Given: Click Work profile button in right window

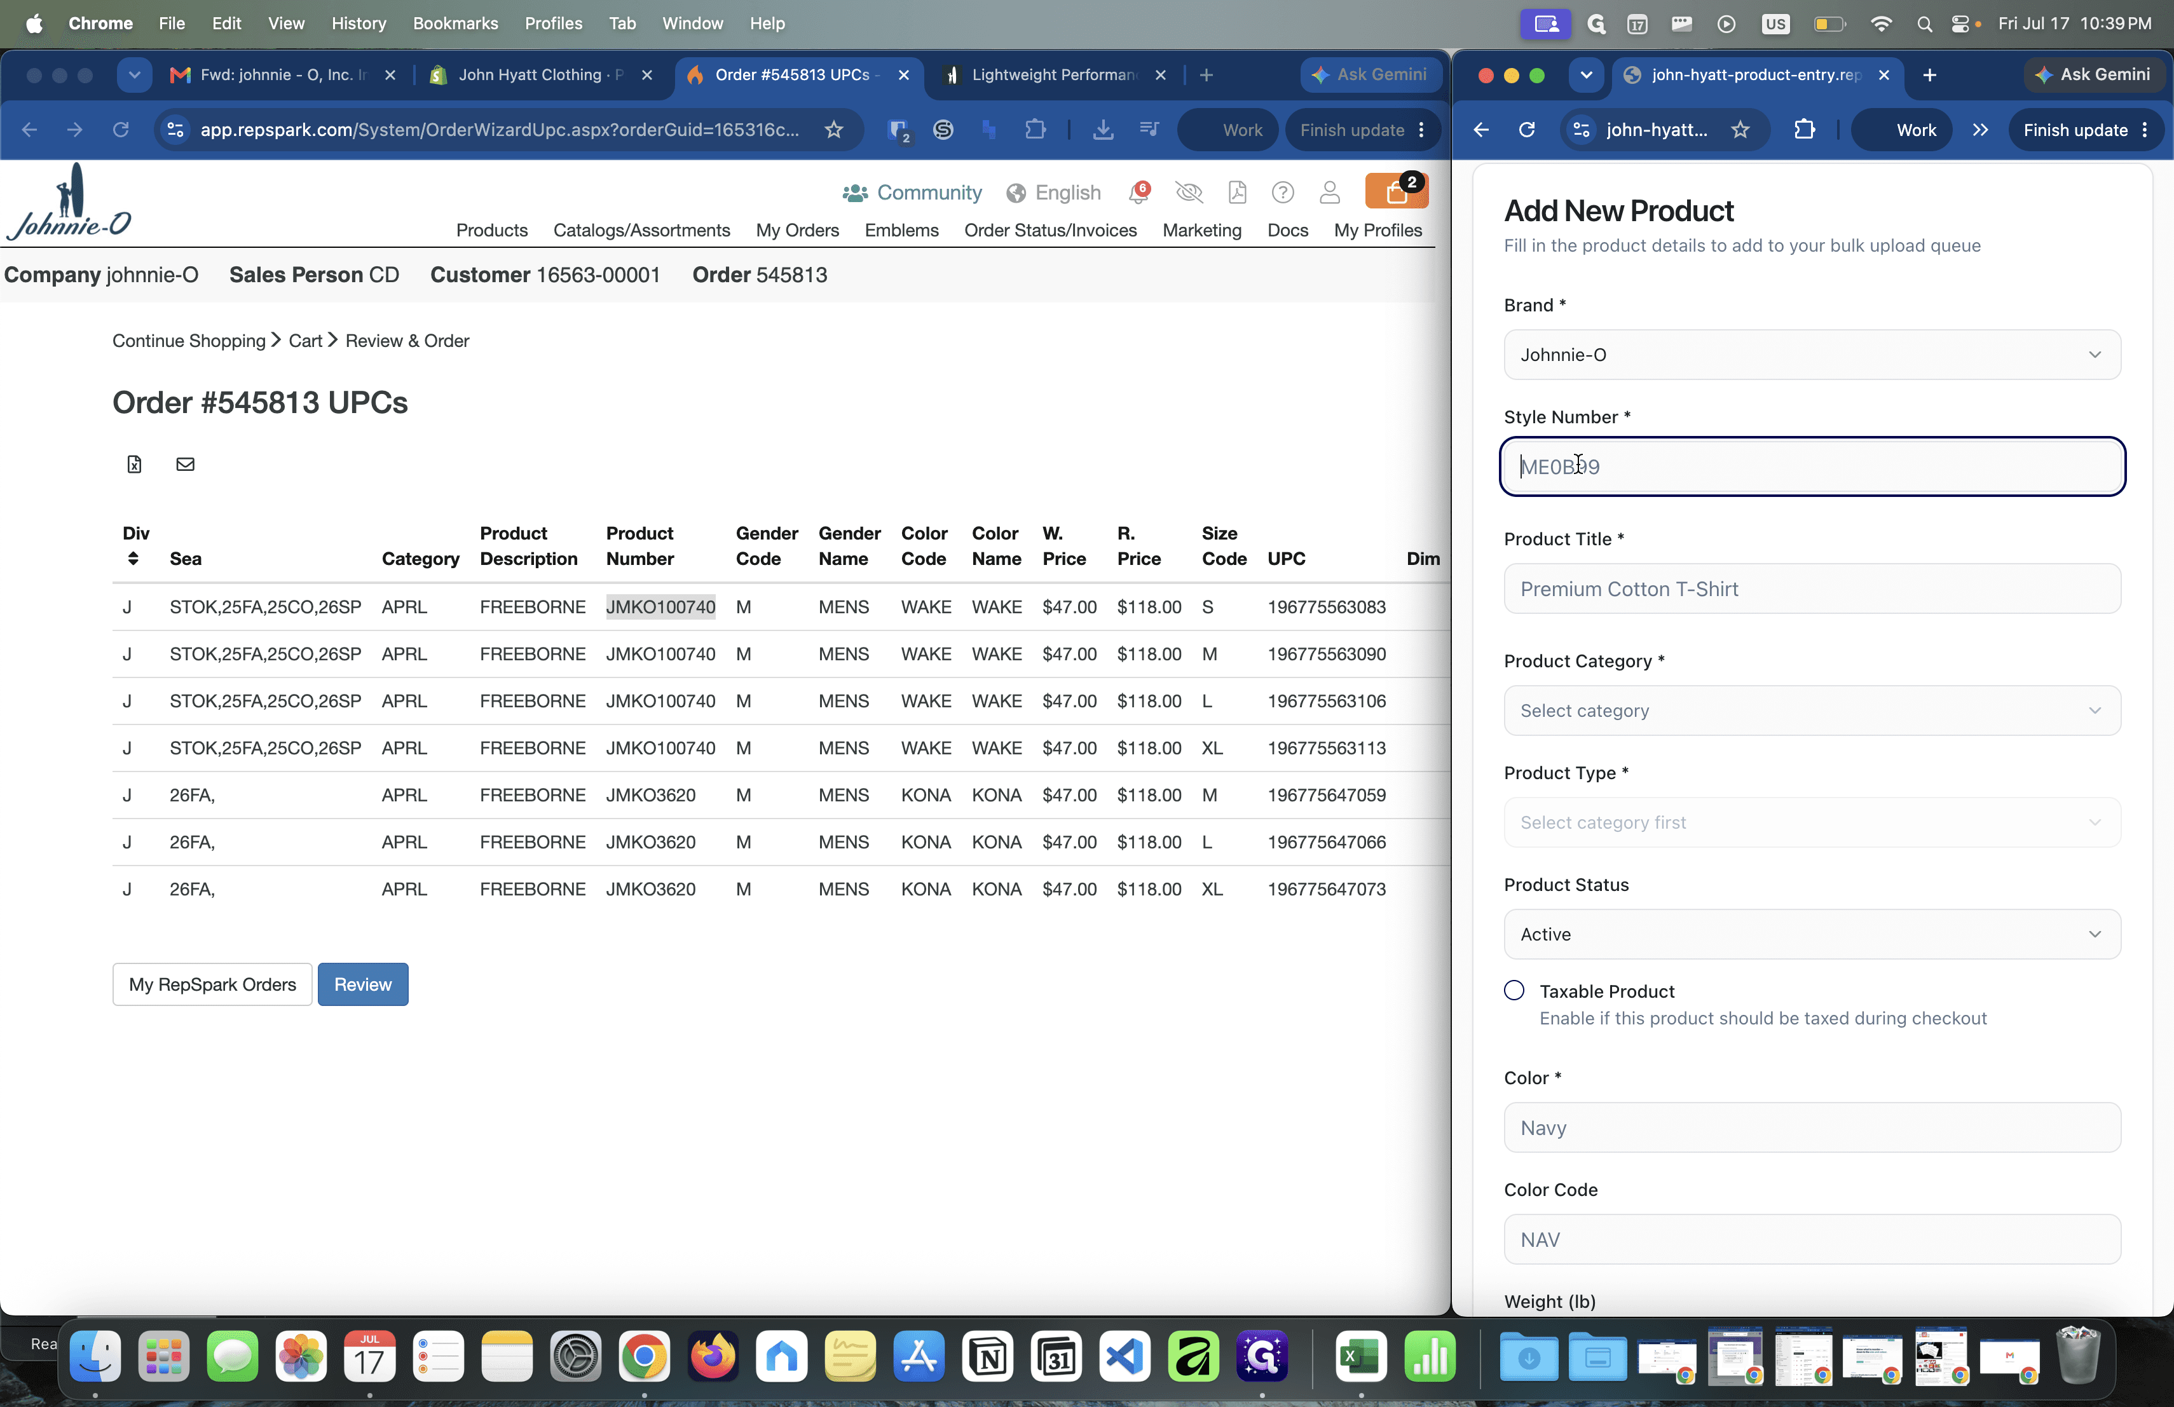Looking at the screenshot, I should click(1902, 130).
